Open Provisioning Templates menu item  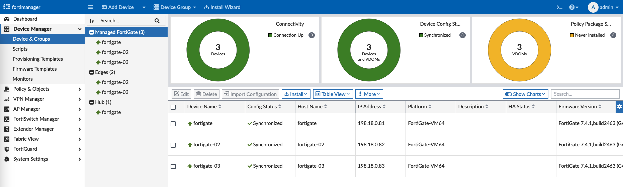tap(38, 59)
